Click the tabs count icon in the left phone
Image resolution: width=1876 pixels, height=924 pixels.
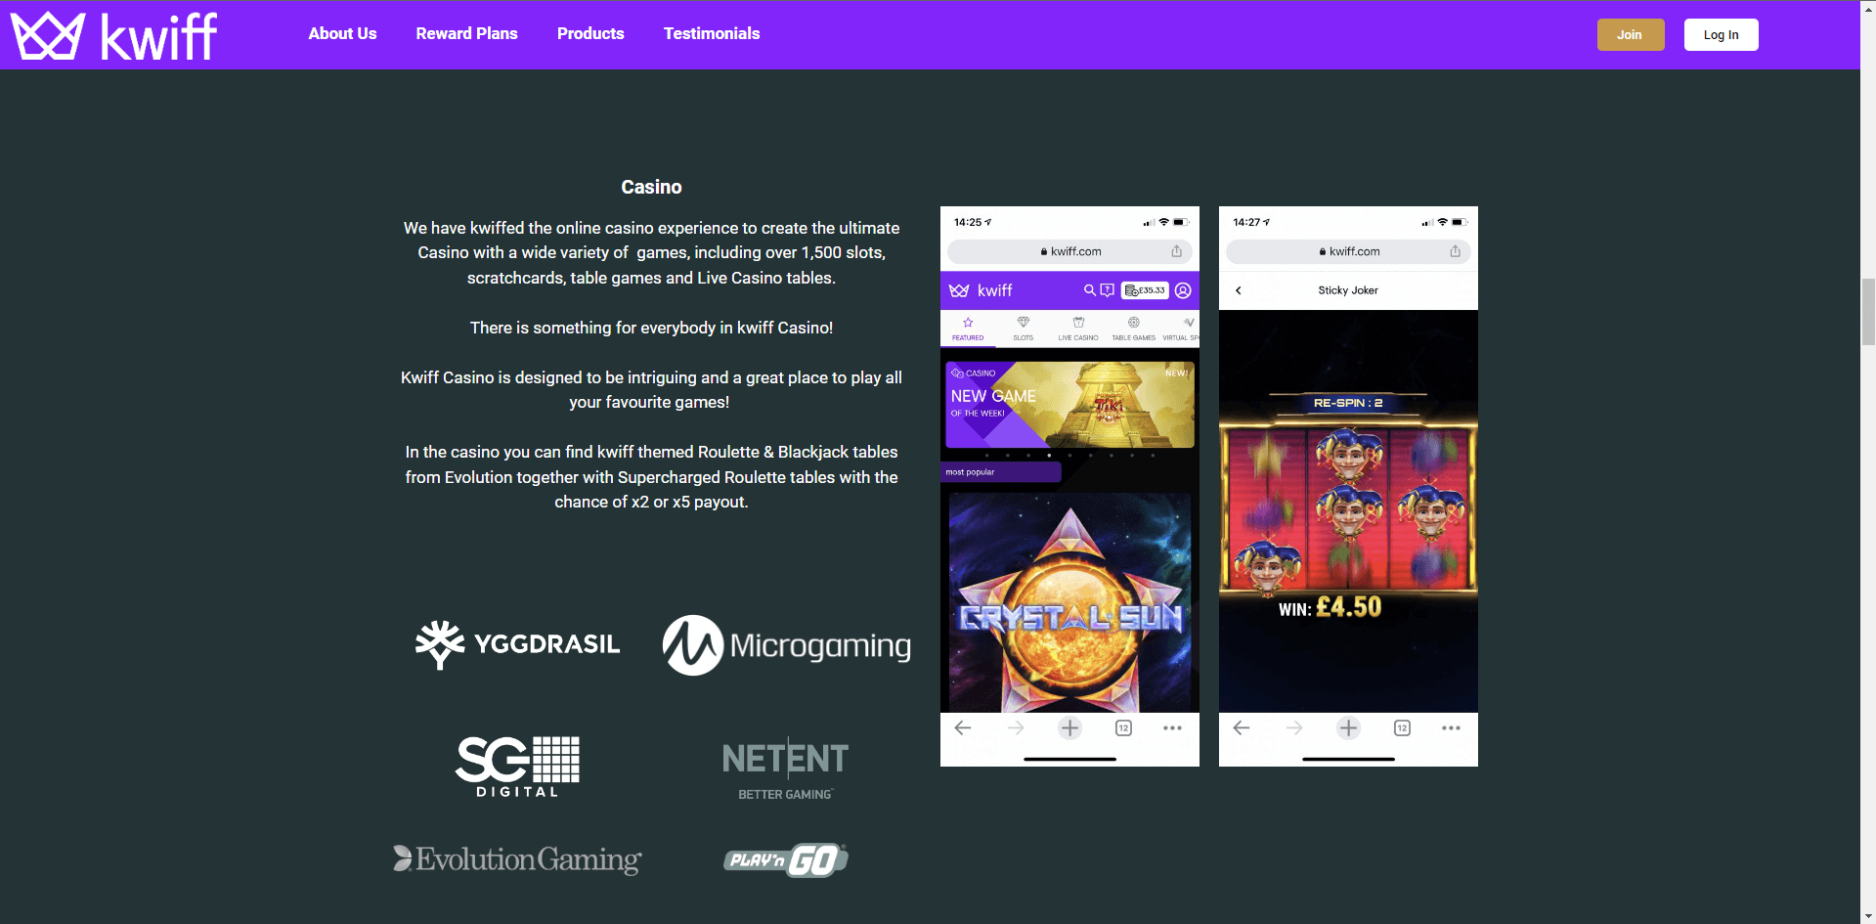coord(1123,727)
